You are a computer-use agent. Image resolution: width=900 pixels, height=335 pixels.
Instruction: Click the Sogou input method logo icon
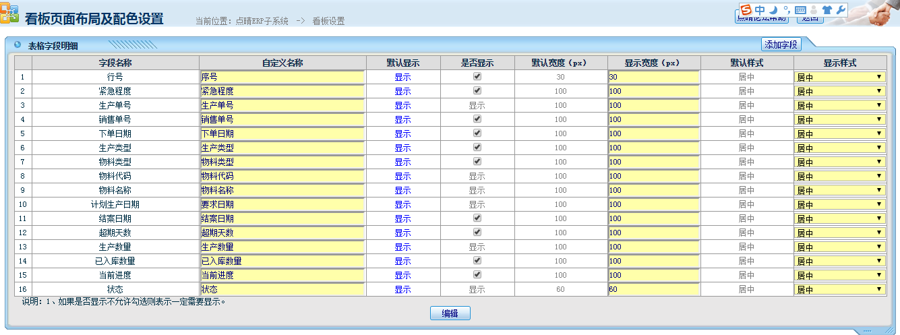pos(746,10)
